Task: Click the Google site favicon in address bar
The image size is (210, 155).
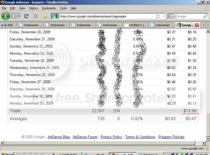Action: [x=55, y=16]
